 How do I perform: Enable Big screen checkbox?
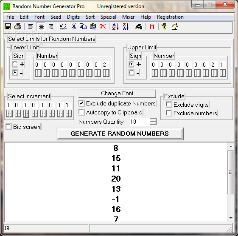pyautogui.click(x=8, y=127)
